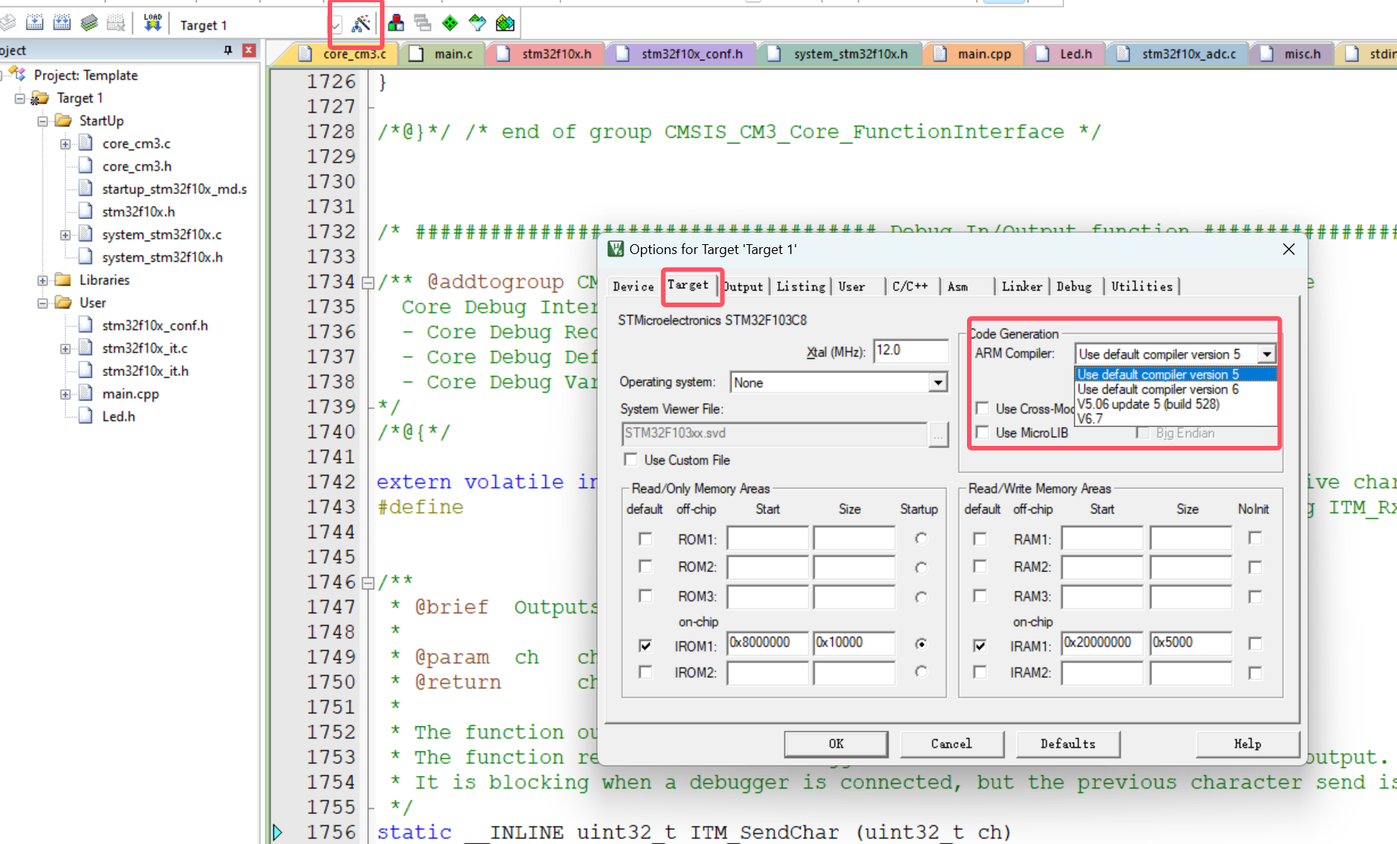Open the target selector dropdown arrow in toolbar
This screenshot has height=844, width=1397.
click(x=336, y=25)
